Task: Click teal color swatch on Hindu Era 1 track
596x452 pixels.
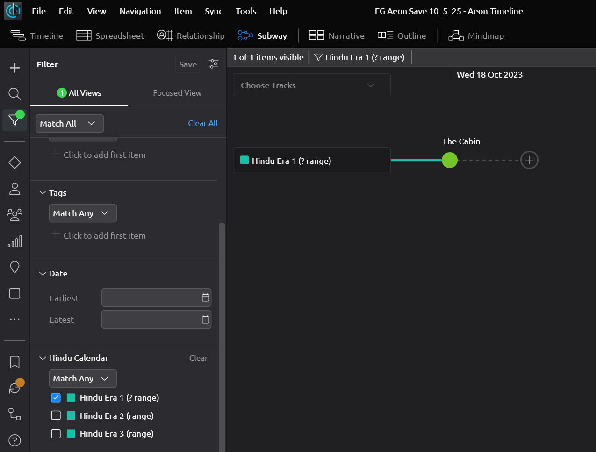Action: click(244, 161)
